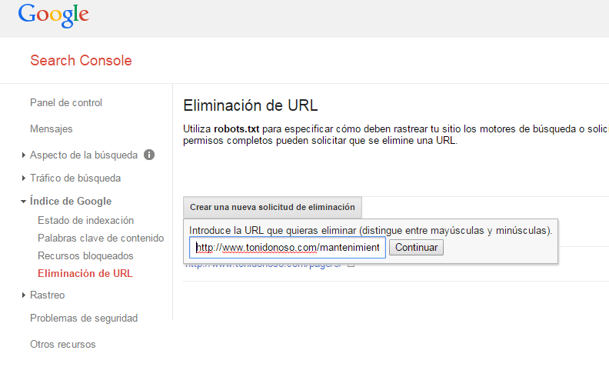Open Tráfico de búsqueda section

click(x=75, y=178)
